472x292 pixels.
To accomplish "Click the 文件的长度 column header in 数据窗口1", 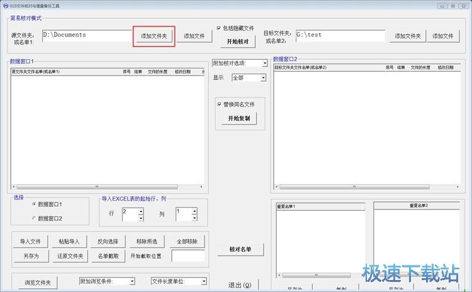I will pos(157,72).
